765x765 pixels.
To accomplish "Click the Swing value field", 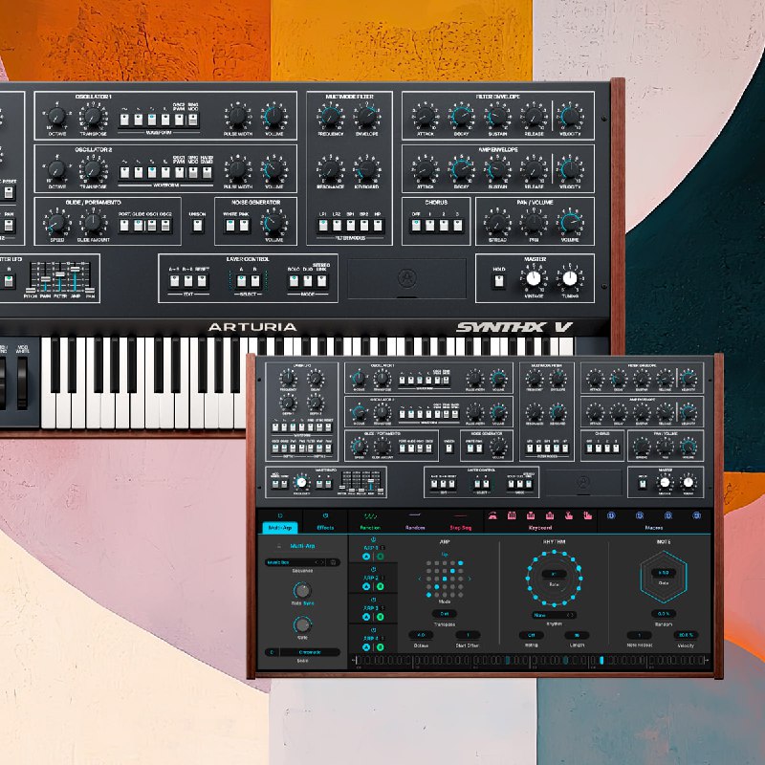I will coord(531,635).
